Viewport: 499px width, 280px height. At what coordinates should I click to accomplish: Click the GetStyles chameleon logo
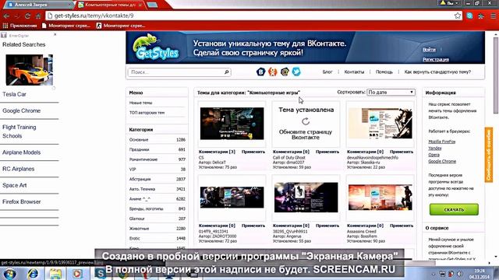[x=156, y=47]
